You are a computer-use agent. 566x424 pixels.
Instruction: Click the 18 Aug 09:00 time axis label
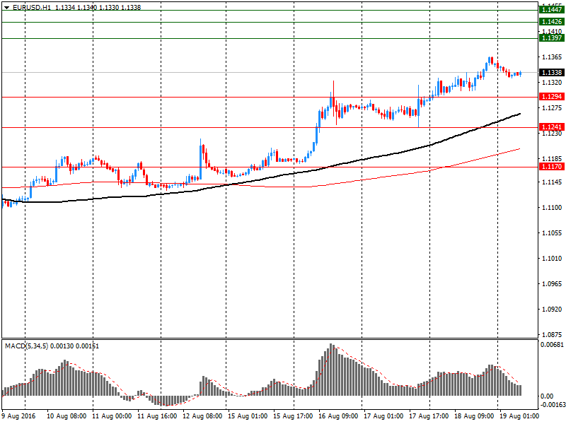tap(474, 416)
